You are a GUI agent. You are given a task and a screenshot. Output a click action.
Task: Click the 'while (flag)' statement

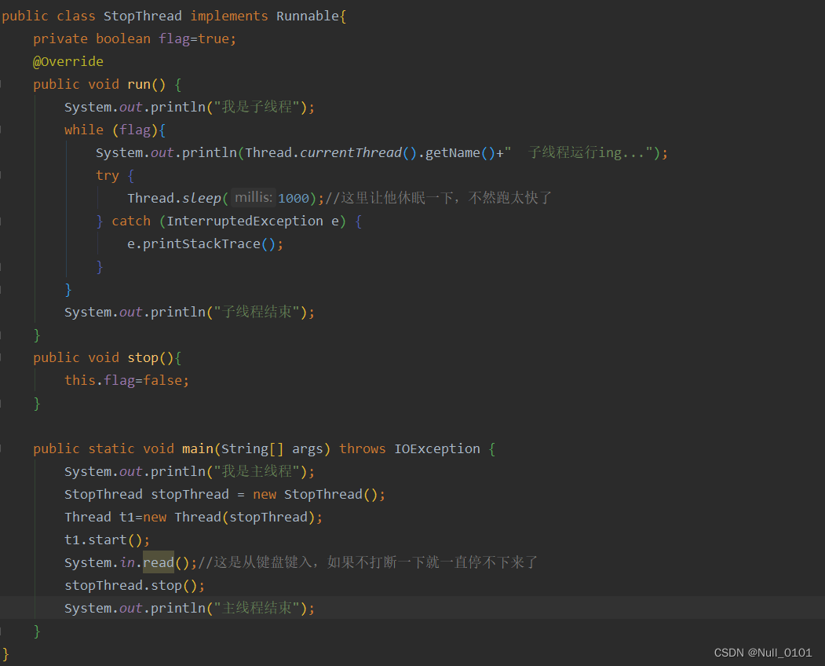[115, 130]
